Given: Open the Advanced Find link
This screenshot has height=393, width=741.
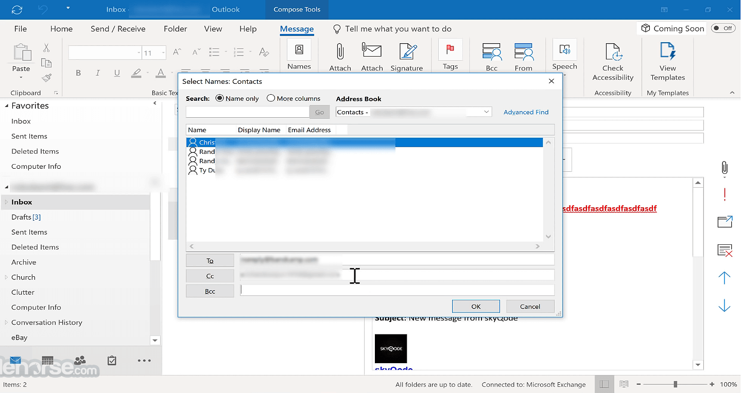Looking at the screenshot, I should pyautogui.click(x=526, y=112).
